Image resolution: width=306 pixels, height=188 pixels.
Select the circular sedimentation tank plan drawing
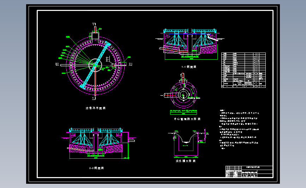95,66
